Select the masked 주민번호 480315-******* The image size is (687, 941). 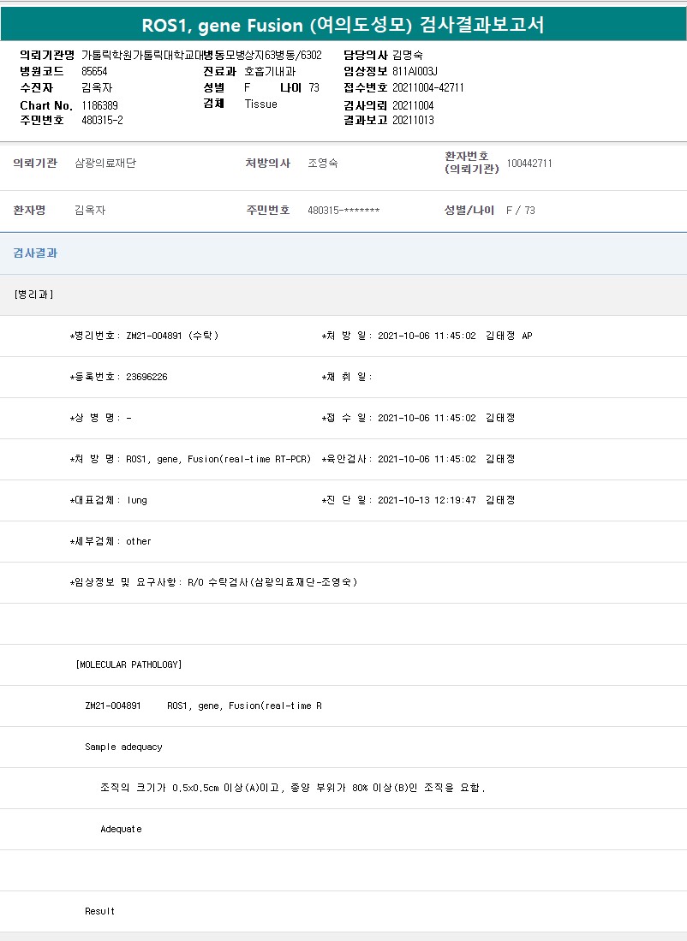point(343,211)
